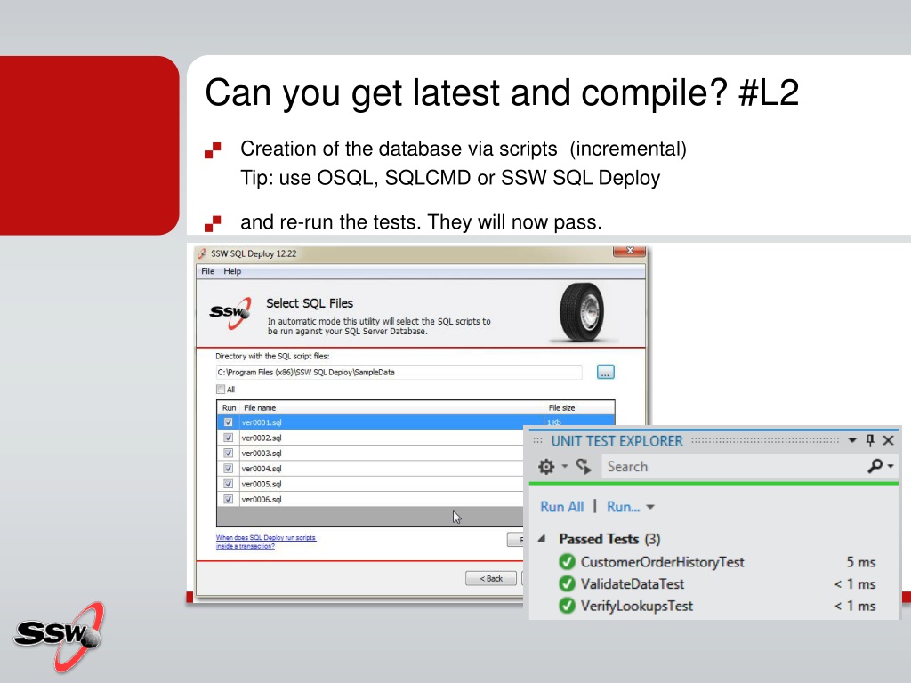
Task: Click the green pass icon of VerifyLookupsTest
Action: [x=567, y=607]
